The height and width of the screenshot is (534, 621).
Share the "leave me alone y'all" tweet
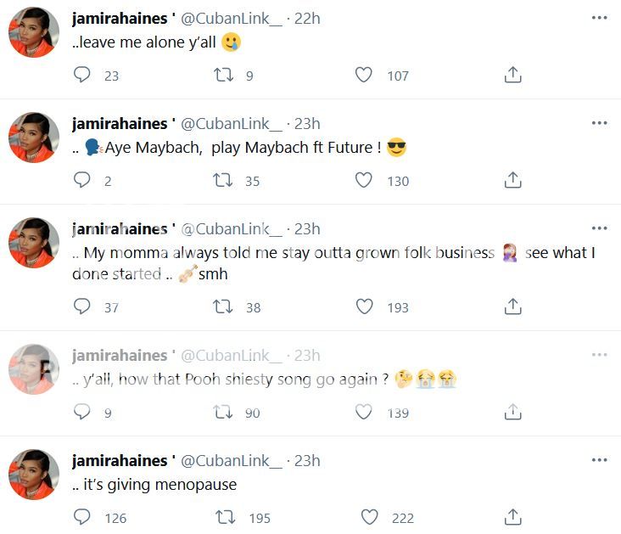tap(512, 75)
